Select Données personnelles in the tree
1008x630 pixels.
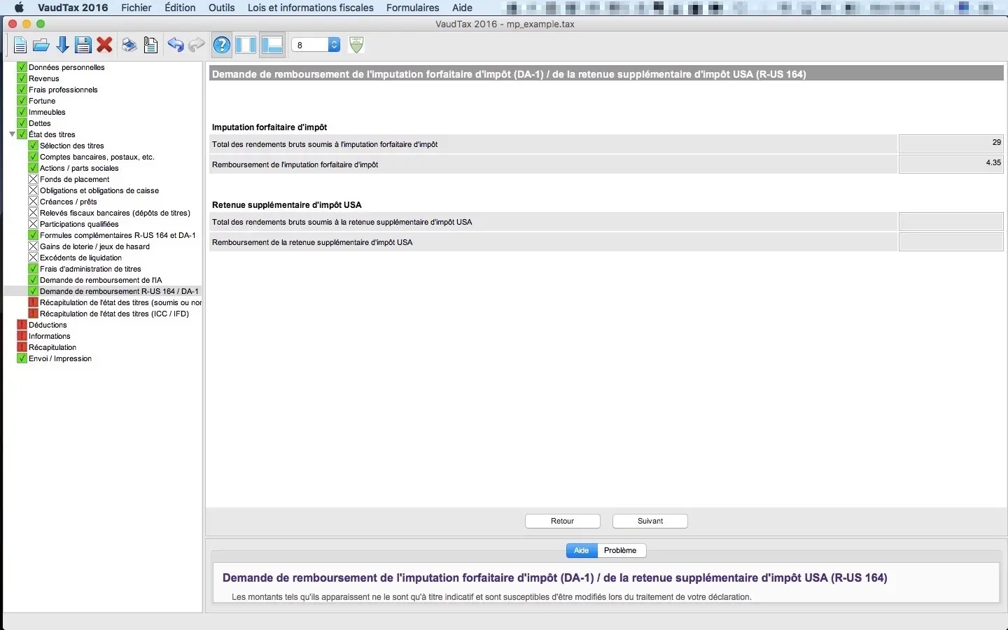(x=66, y=67)
